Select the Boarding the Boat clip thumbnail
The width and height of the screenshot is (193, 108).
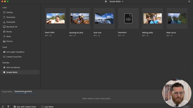[x=80, y=18]
